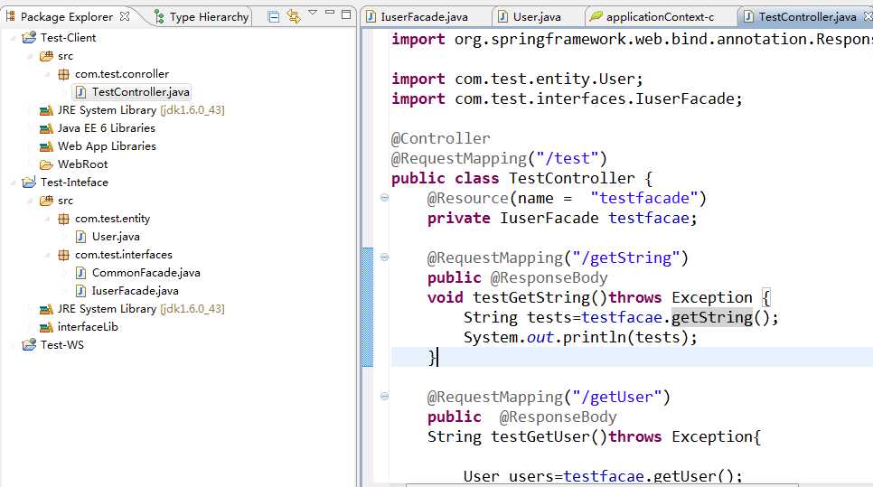Screen dimensions: 873x487
Task: Collapse the Test-Inteface project node
Action: 14,183
